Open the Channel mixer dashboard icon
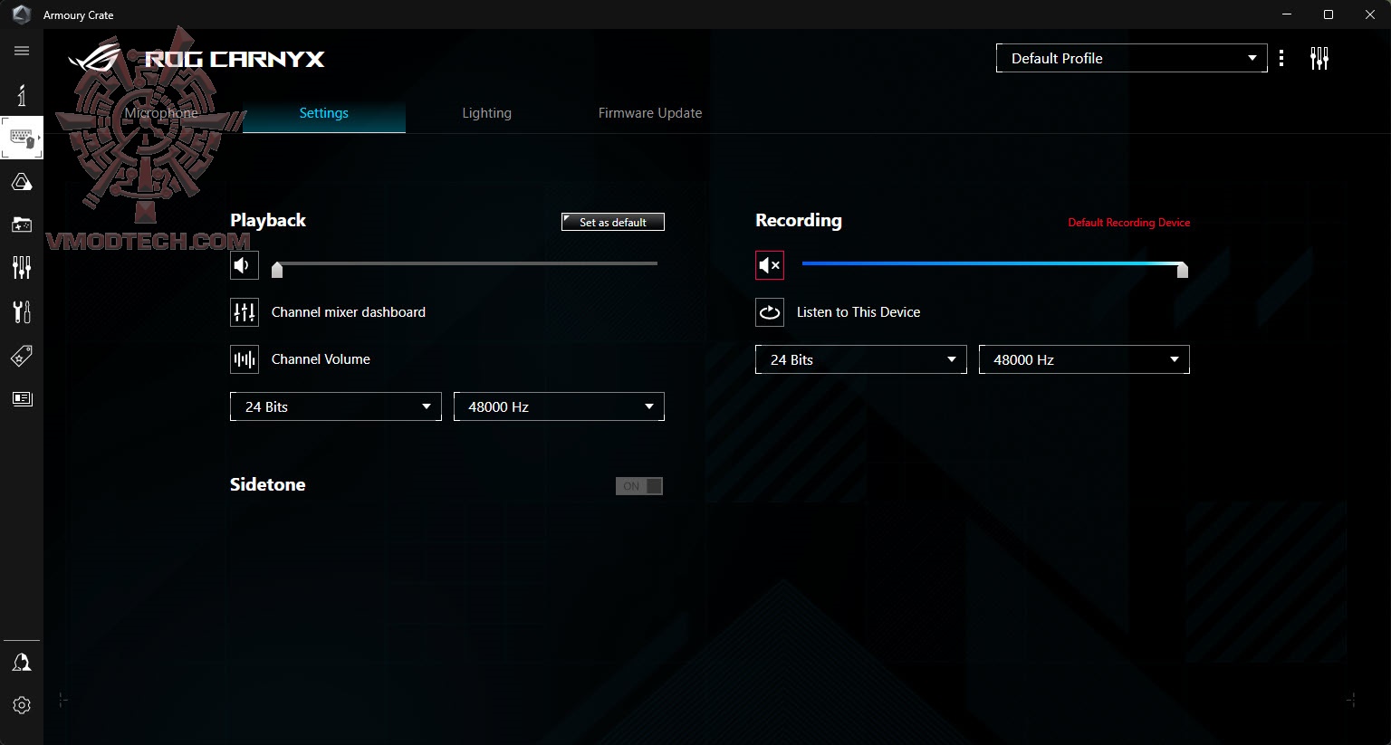This screenshot has width=1391, height=745. pyautogui.click(x=245, y=312)
